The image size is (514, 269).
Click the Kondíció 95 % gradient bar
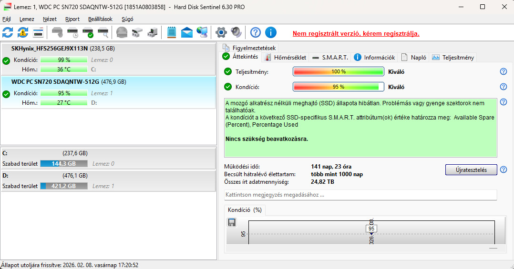[339, 87]
